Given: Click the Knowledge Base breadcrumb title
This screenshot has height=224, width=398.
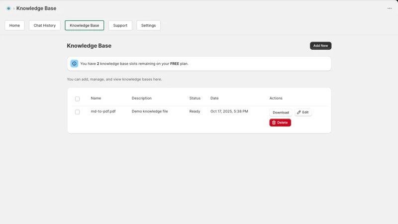Looking at the screenshot, I should [x=36, y=8].
